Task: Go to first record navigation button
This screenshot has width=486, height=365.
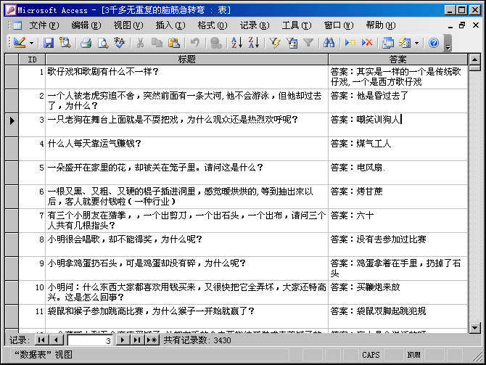Action: [x=41, y=340]
